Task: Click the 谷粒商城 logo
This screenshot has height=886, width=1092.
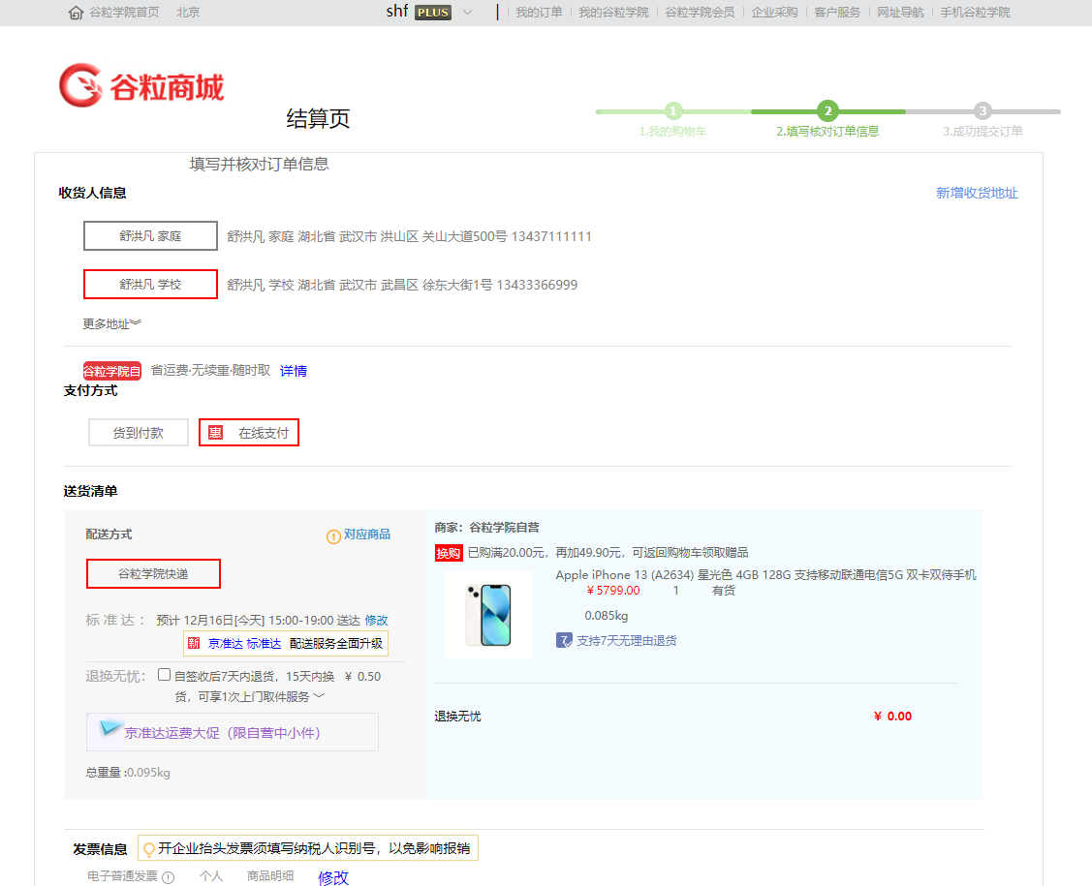Action: [141, 85]
